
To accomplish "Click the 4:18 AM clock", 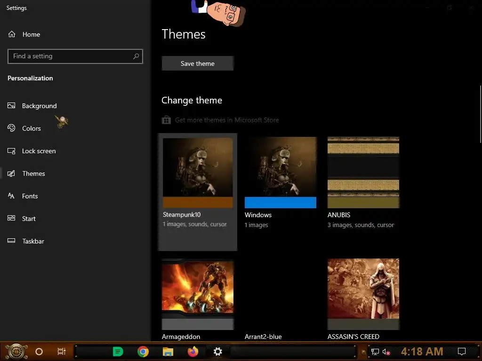I will click(422, 351).
